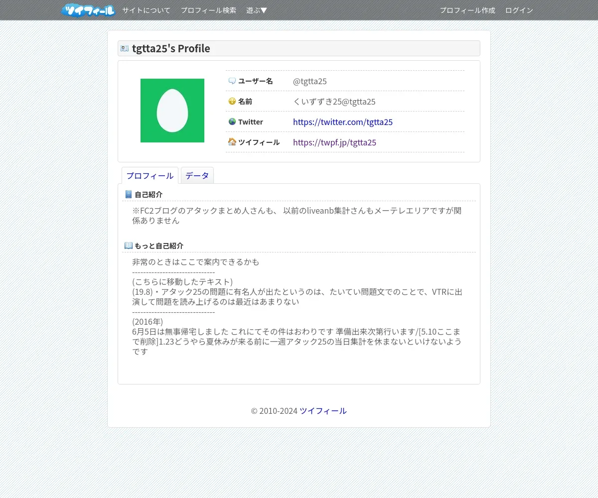This screenshot has width=598, height=498.
Task: Click the line 非常のときはここで案内できるかも
Action: (196, 262)
